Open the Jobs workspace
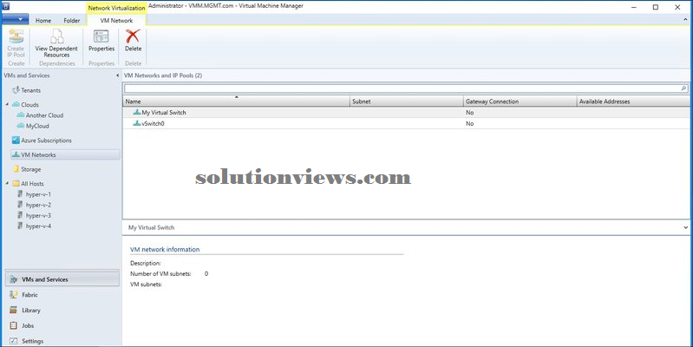Screen dimensions: 693x347 coord(62,326)
